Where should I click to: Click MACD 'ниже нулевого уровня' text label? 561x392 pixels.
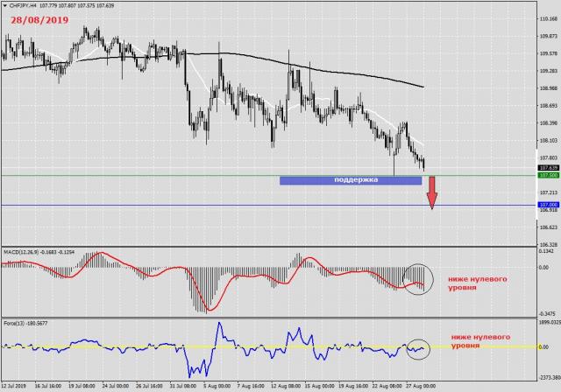pos(477,280)
